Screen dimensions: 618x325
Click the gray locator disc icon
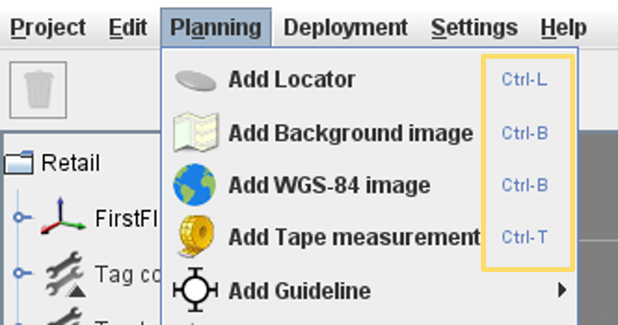(195, 81)
